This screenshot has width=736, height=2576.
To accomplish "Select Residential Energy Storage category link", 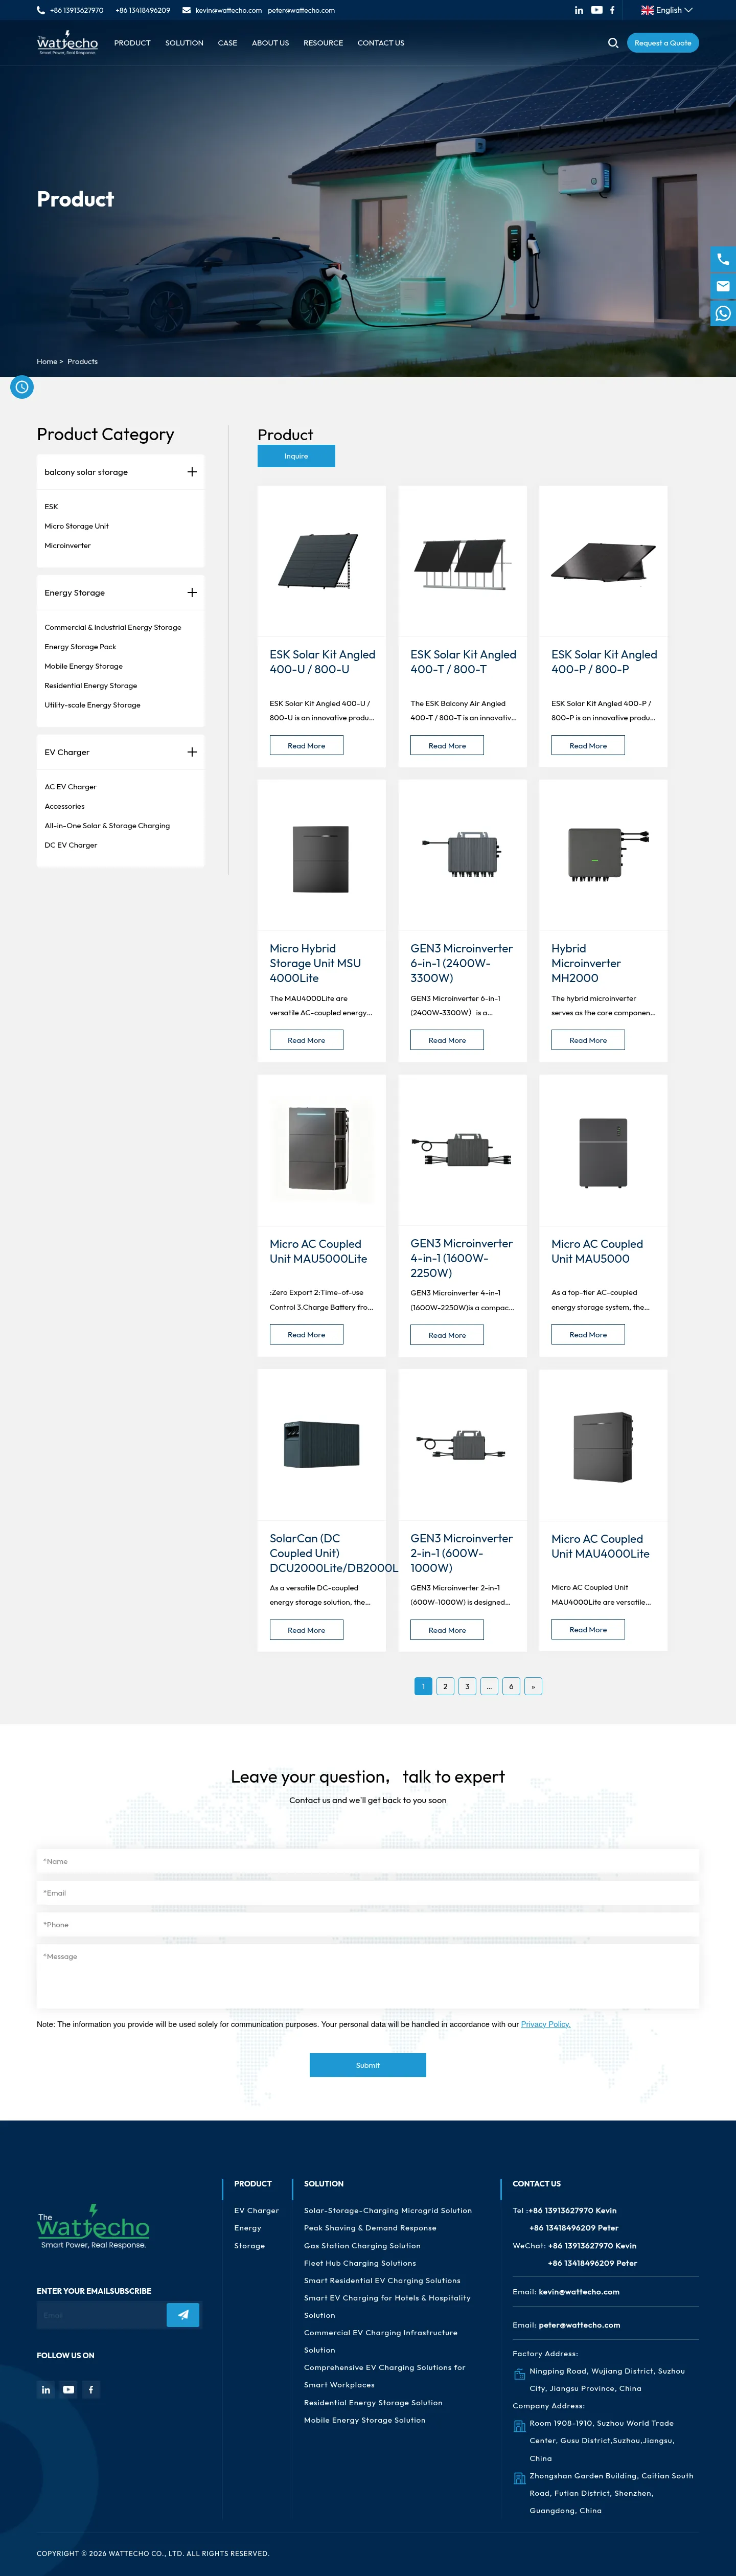I will 91,686.
